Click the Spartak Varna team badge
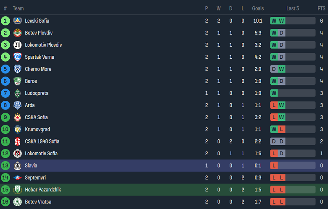Viewport: 328px width, 209px height. tap(17, 57)
